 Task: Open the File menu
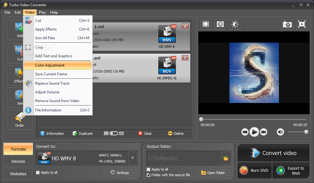coord(7,12)
